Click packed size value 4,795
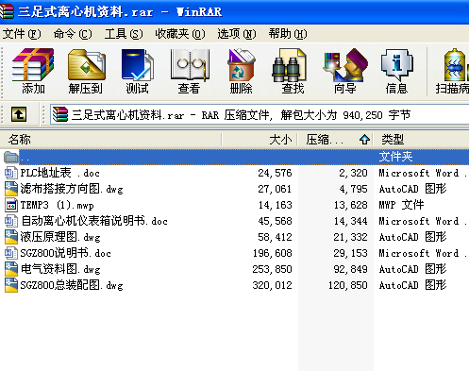 point(353,189)
